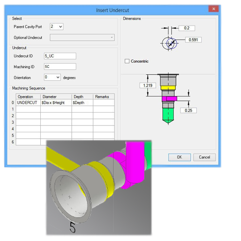Click the Machining ID text field

pyautogui.click(x=60, y=66)
